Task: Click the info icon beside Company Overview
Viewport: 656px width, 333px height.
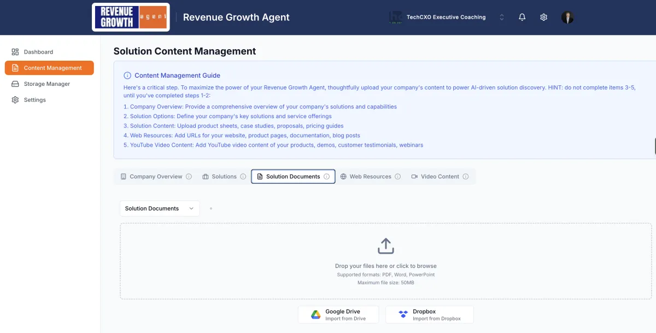Action: click(189, 177)
